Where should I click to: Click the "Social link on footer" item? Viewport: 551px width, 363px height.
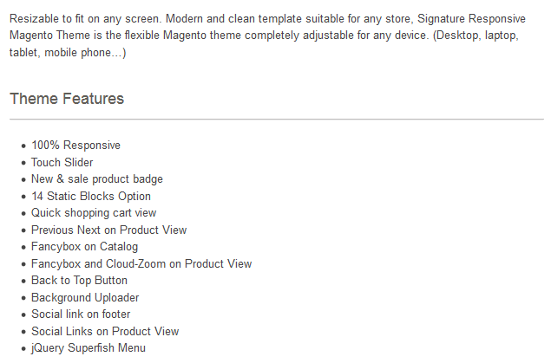click(x=81, y=314)
